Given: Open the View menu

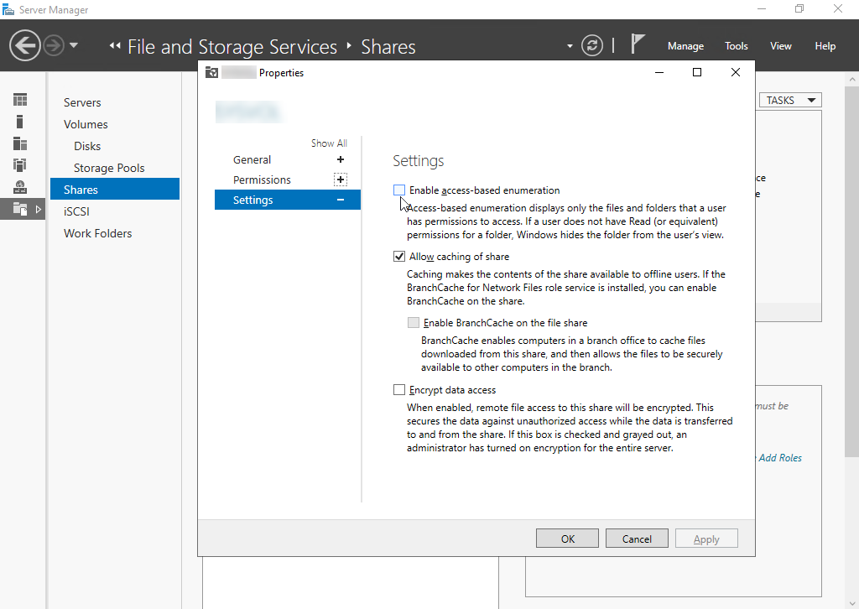Looking at the screenshot, I should [780, 46].
